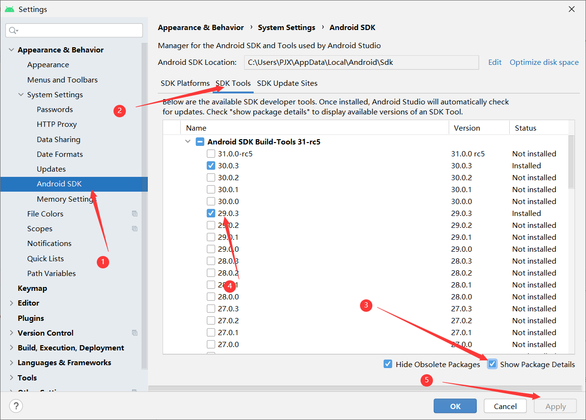Viewport: 586px width, 420px height.
Task: Click the SDK tools list vertical scrollbar
Action: (x=571, y=162)
